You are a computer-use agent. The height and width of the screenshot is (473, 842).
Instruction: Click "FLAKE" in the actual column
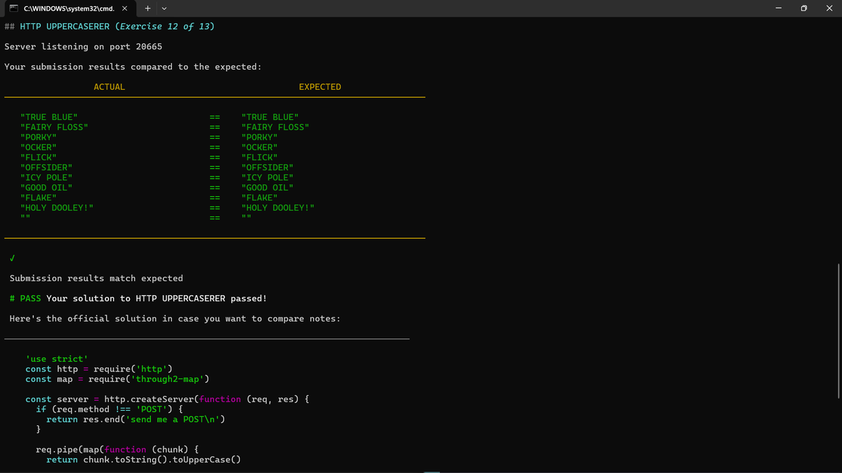(x=39, y=198)
